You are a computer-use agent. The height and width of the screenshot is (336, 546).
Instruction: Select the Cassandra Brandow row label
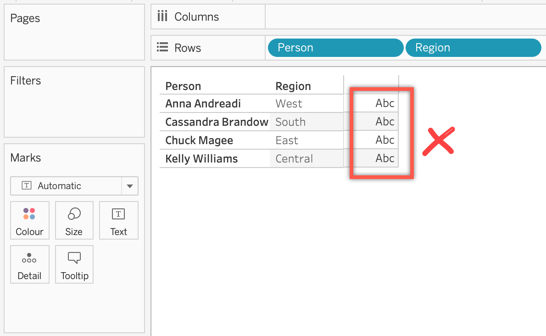217,122
